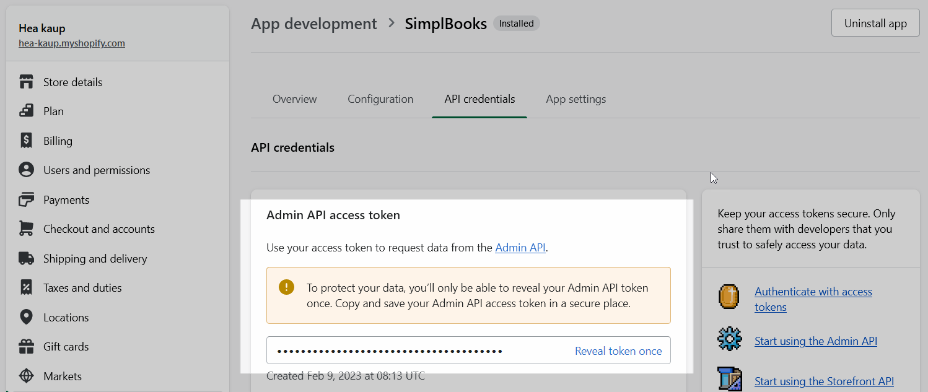Click Reveal token once
The height and width of the screenshot is (392, 928).
pos(618,351)
